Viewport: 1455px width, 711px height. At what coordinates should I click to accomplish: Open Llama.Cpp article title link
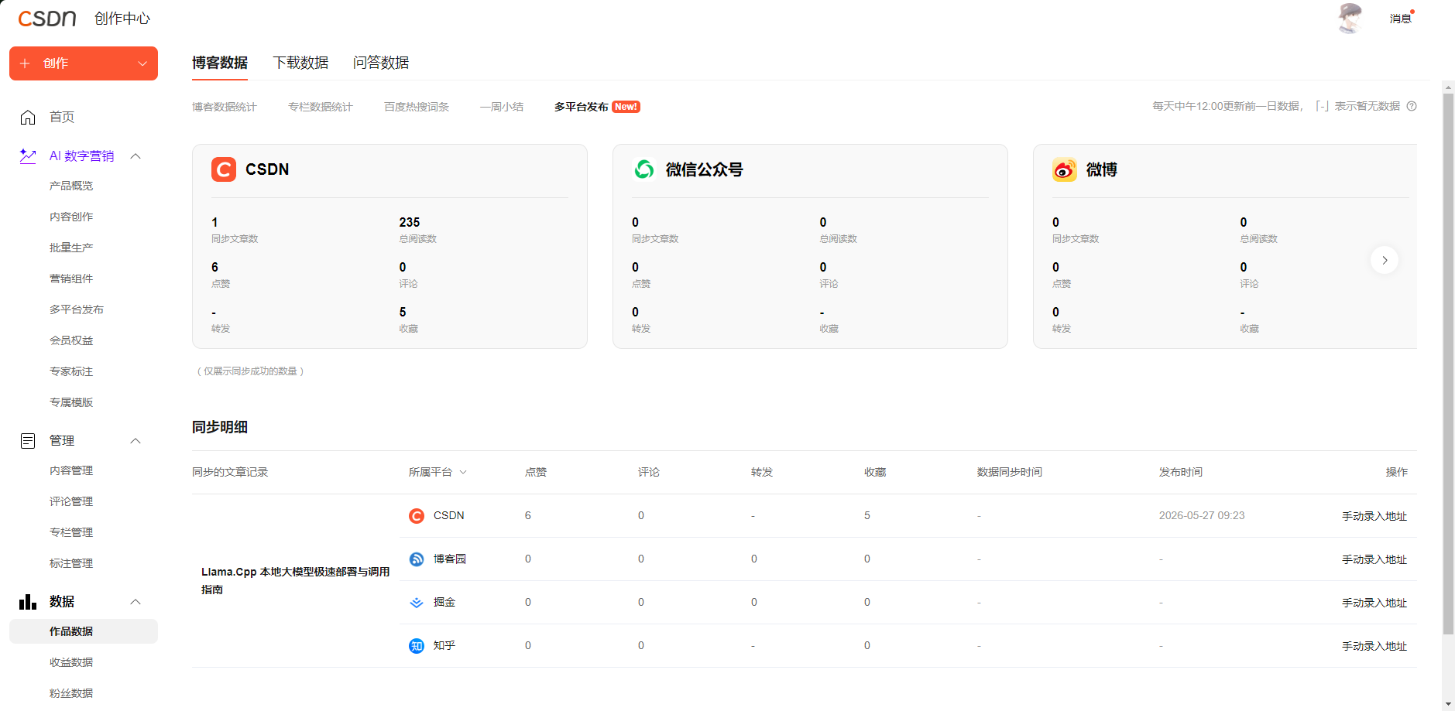pos(295,580)
